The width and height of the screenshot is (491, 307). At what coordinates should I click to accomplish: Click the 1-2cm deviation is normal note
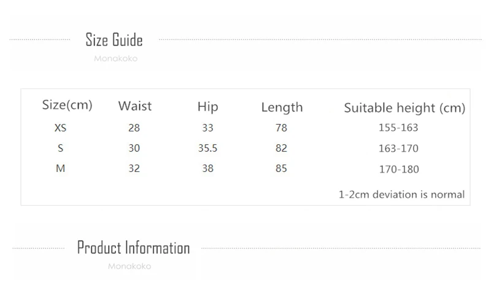point(401,195)
